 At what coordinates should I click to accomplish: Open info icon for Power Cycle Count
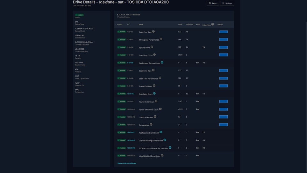(x=156, y=101)
